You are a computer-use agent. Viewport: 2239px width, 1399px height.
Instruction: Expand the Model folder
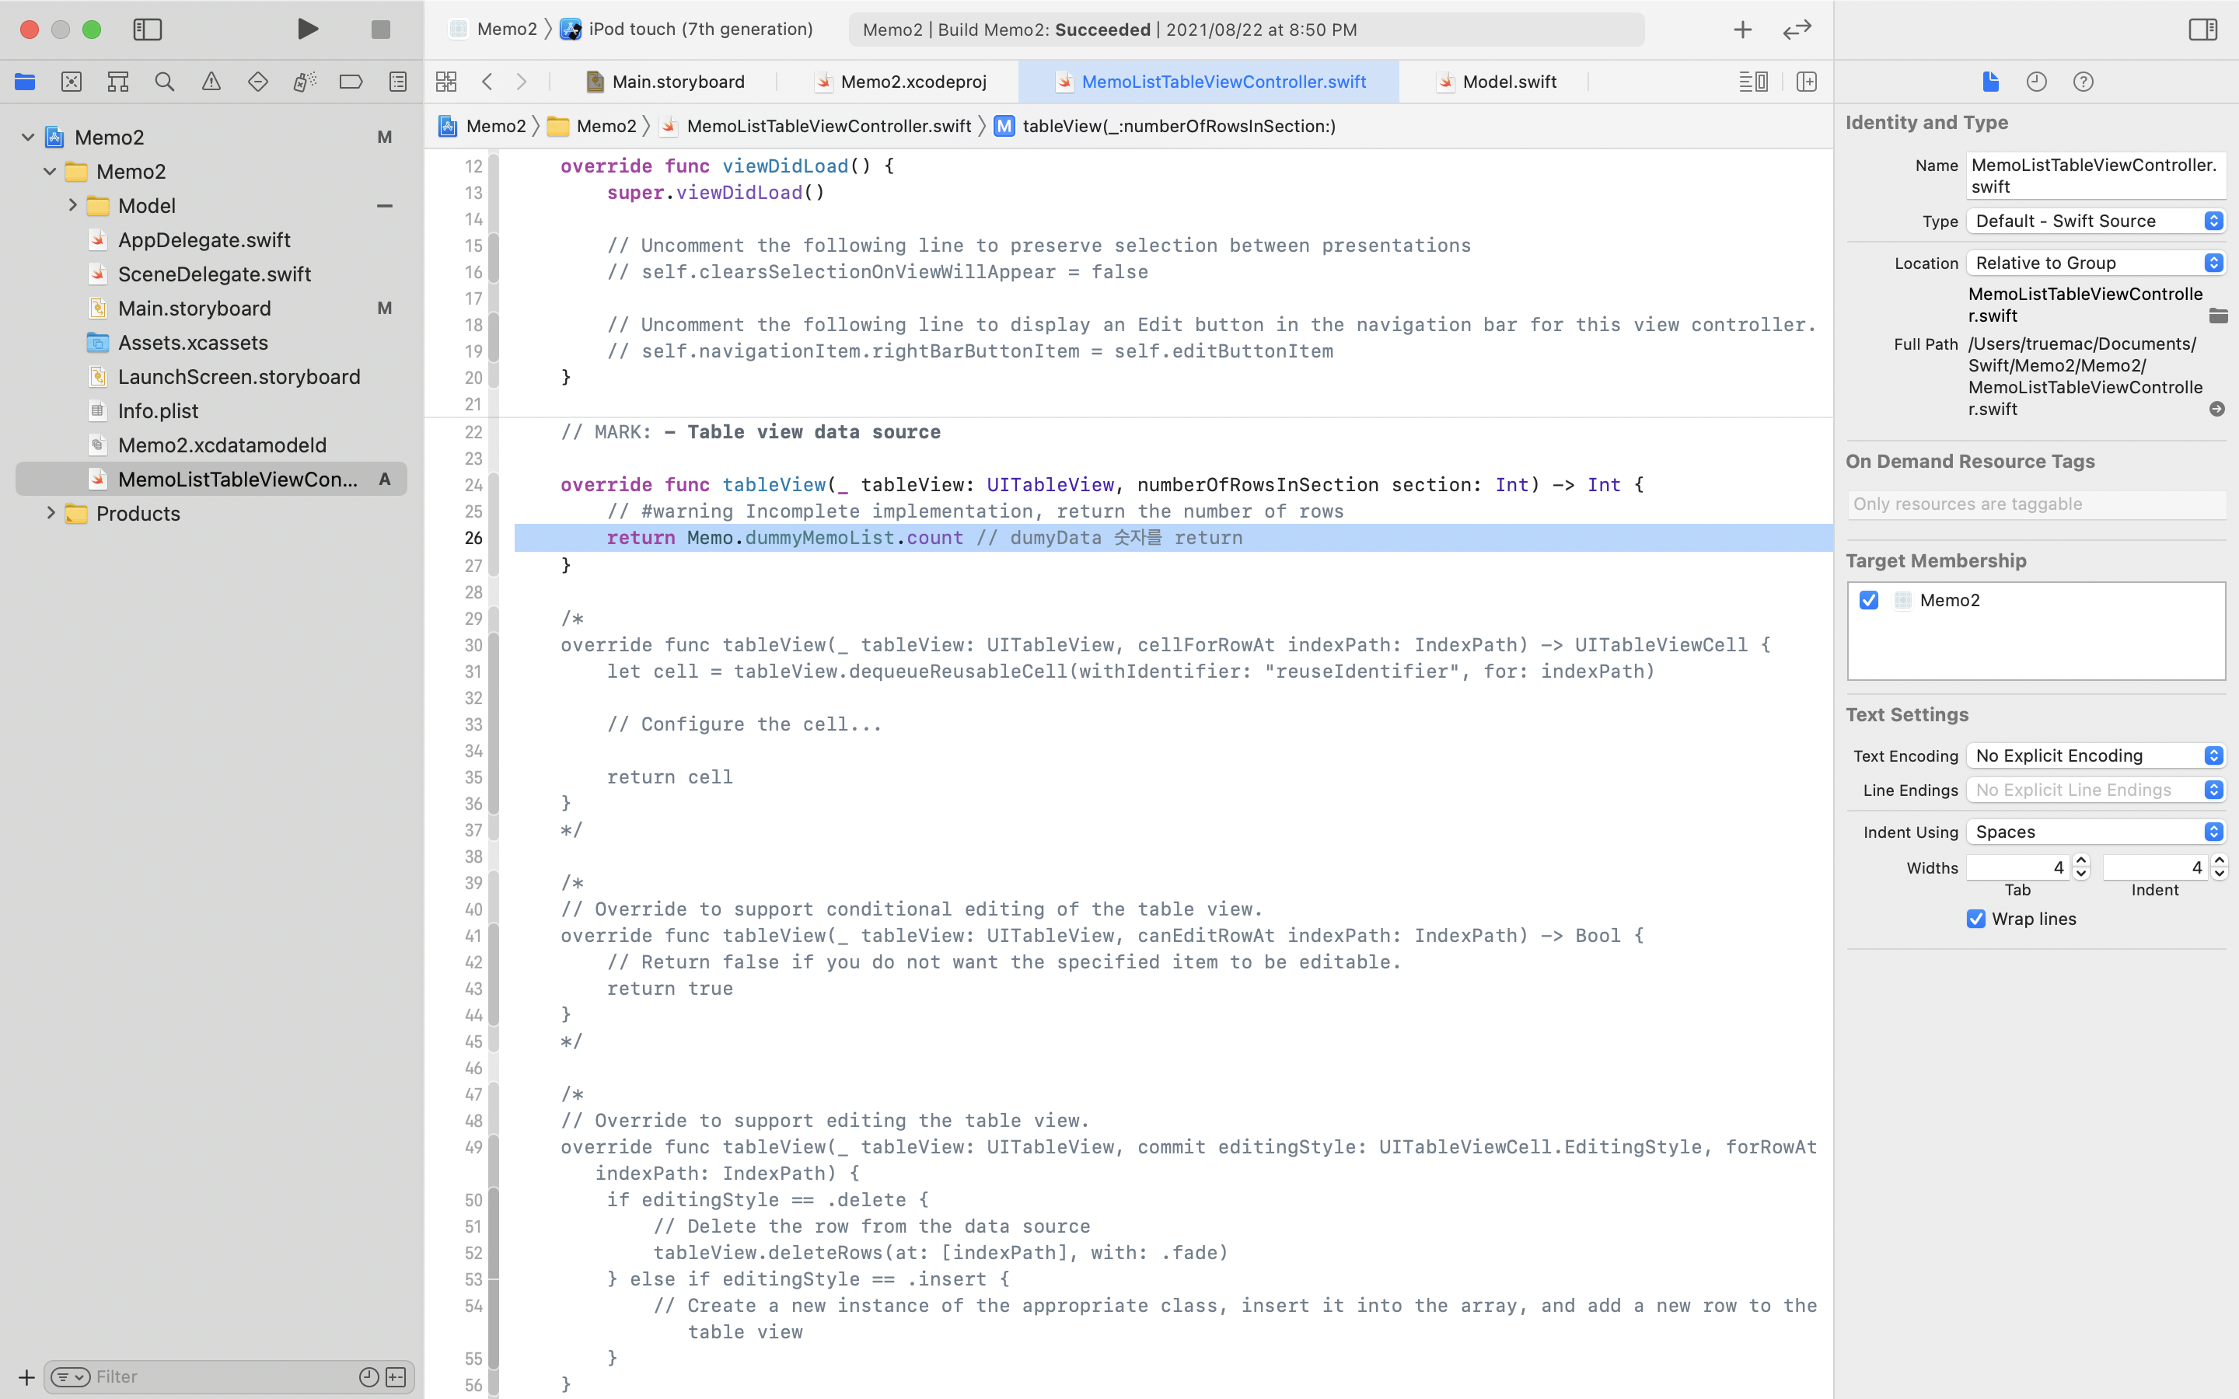pyautogui.click(x=72, y=205)
